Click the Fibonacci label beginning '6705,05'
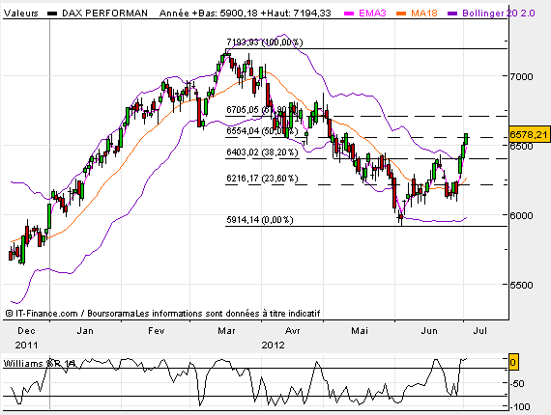The image size is (551, 415). click(262, 110)
